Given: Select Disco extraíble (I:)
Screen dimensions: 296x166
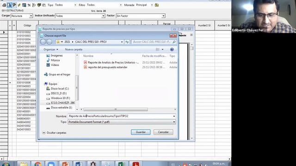Looking at the screenshot, I should click(x=59, y=107).
